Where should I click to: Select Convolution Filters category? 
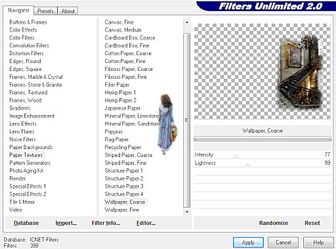pos(29,45)
